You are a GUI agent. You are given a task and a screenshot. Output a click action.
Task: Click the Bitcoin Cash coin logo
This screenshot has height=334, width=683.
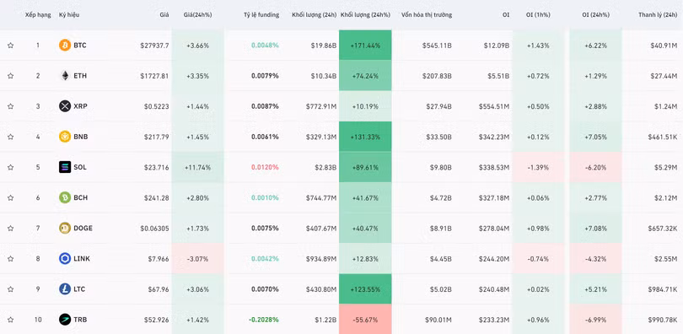pos(65,197)
